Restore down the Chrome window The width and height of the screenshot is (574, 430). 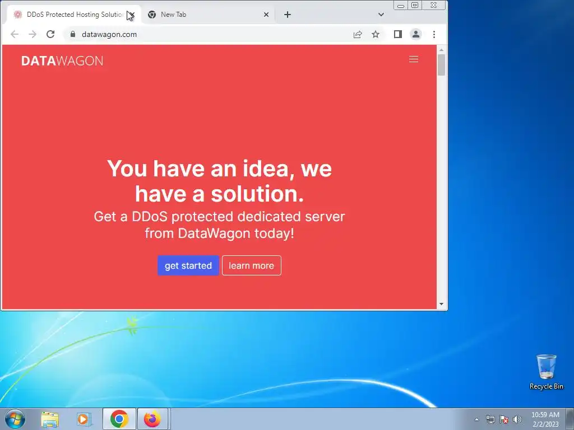[415, 5]
